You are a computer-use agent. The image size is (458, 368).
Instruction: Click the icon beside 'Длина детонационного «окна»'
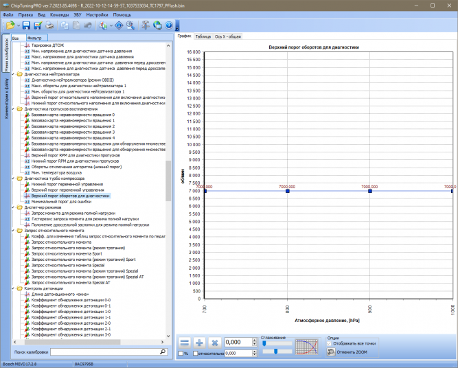point(27,294)
